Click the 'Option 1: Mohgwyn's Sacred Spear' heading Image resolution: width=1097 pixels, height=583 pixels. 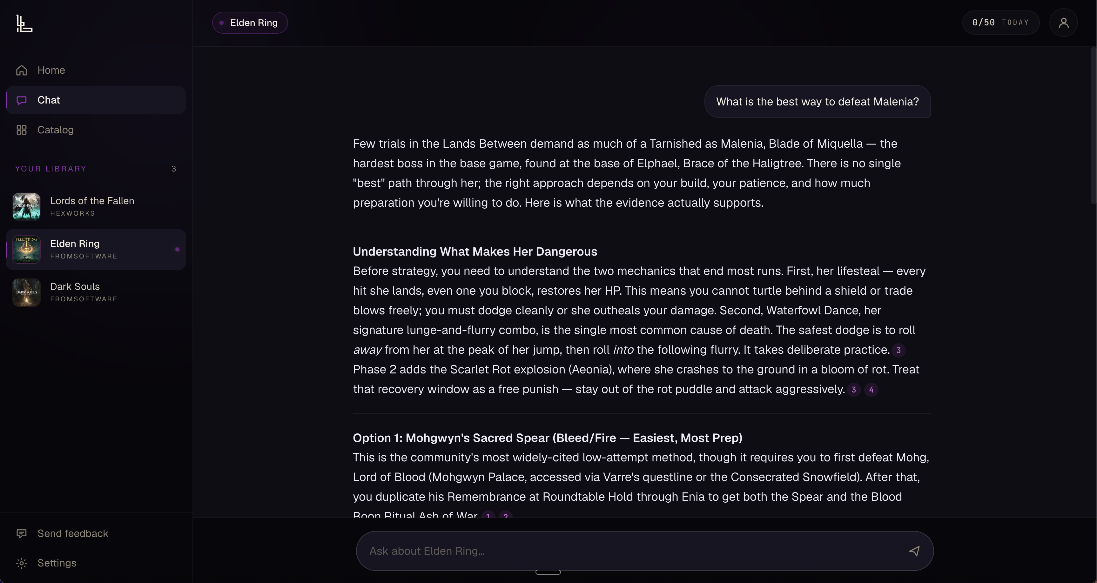548,438
